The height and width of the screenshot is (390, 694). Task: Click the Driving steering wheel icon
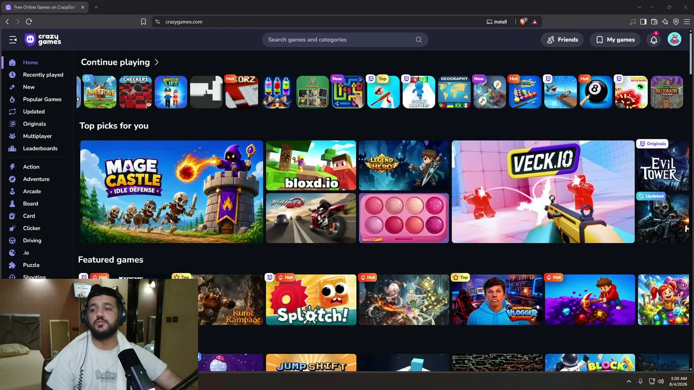point(12,240)
